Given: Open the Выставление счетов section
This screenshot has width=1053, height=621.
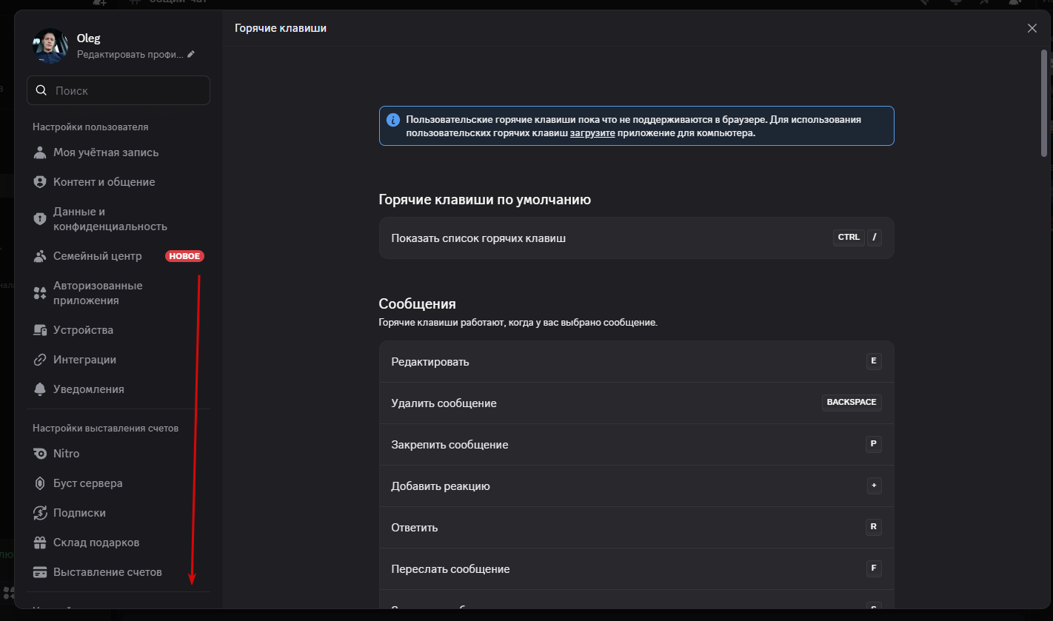Looking at the screenshot, I should tap(107, 572).
